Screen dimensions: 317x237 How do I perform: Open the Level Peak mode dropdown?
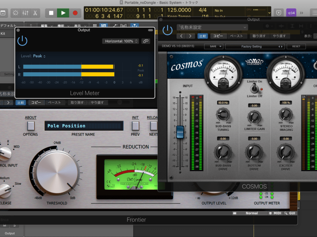tap(39, 56)
